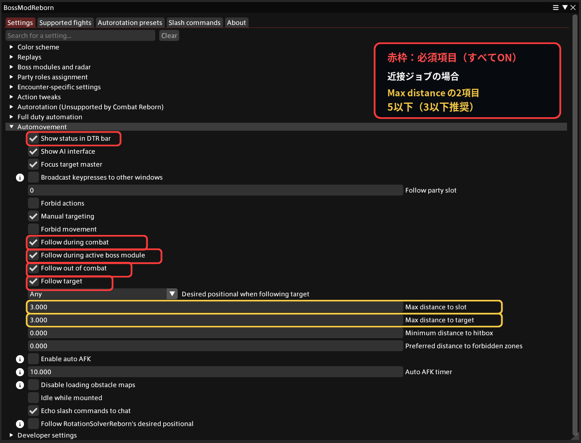Enable Broadcast keypresses to other windows
581x443 pixels.
point(33,178)
